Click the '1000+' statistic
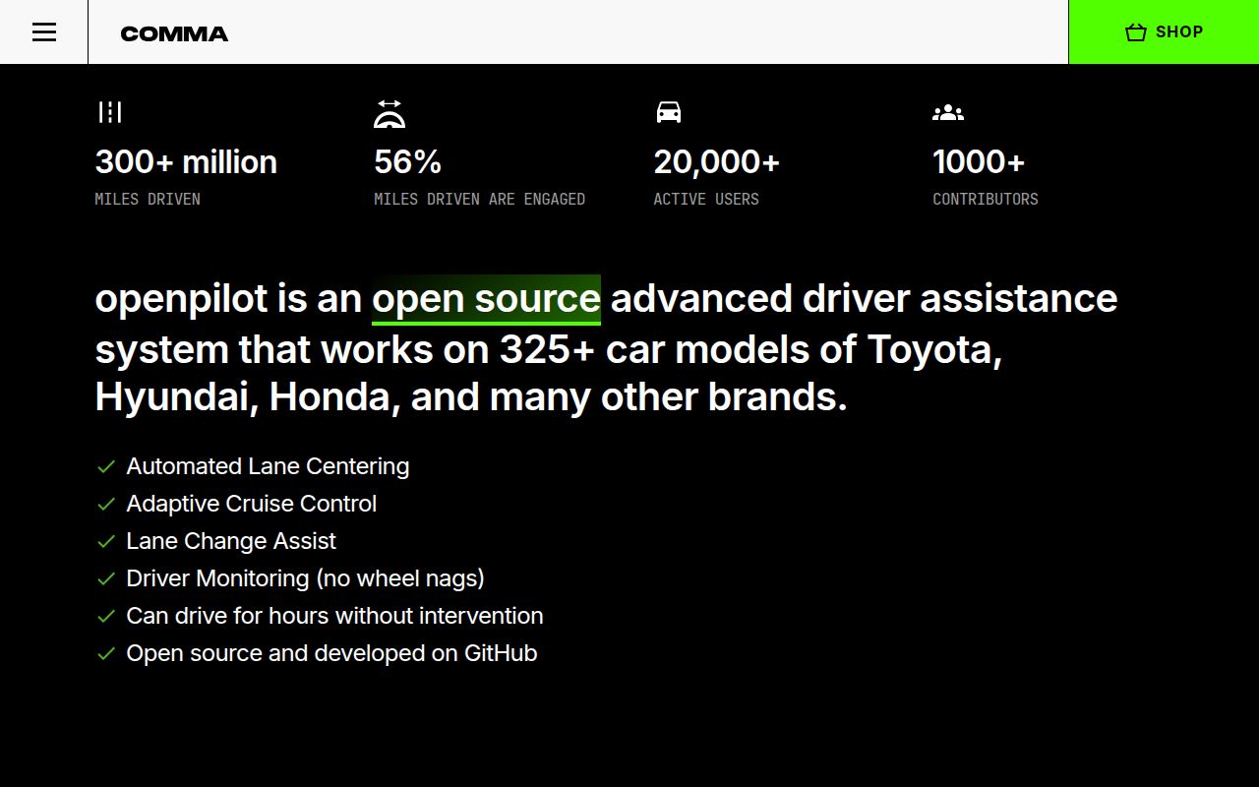The width and height of the screenshot is (1259, 787). coord(979,161)
